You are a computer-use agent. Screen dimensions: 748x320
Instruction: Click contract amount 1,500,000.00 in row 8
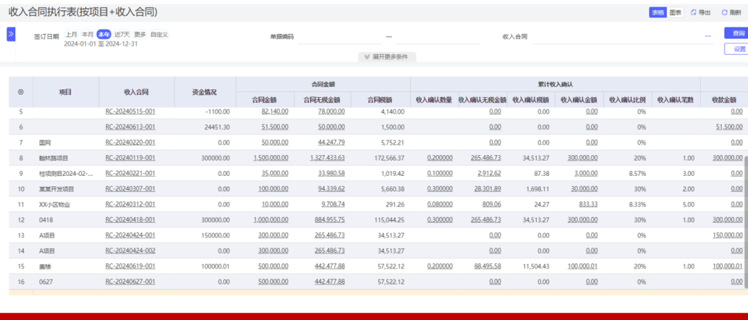(271, 158)
